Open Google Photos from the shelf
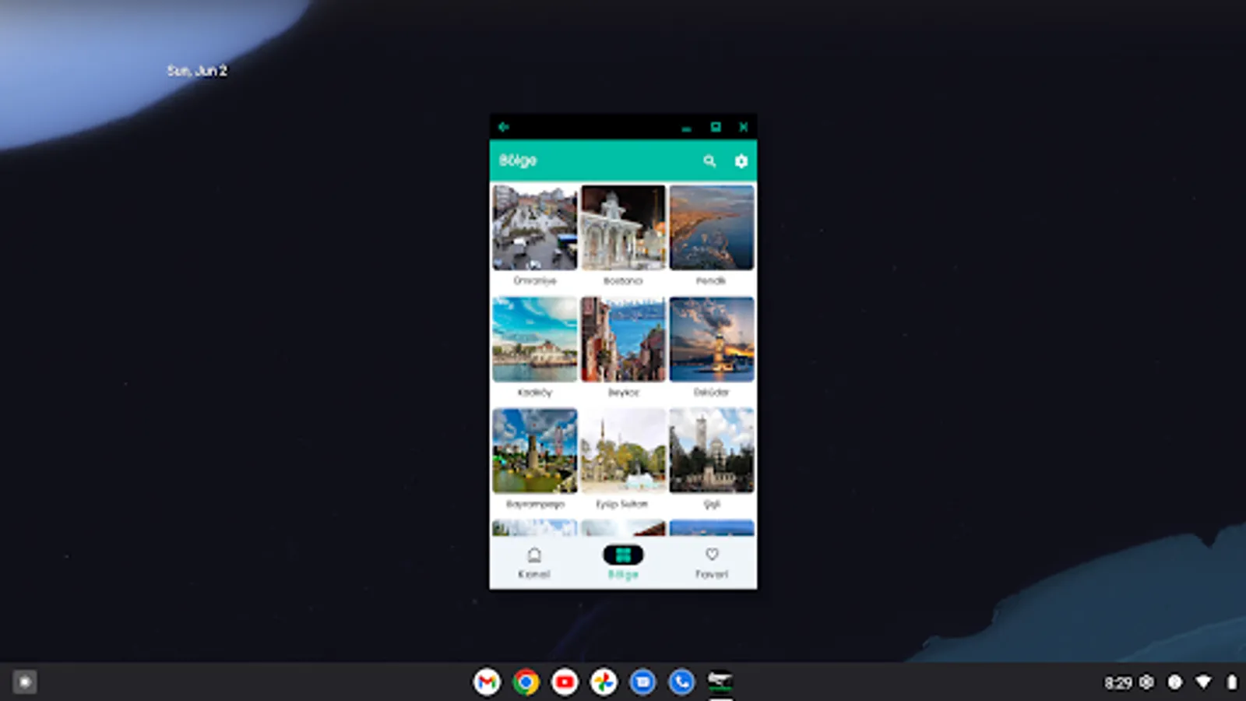 (x=603, y=681)
